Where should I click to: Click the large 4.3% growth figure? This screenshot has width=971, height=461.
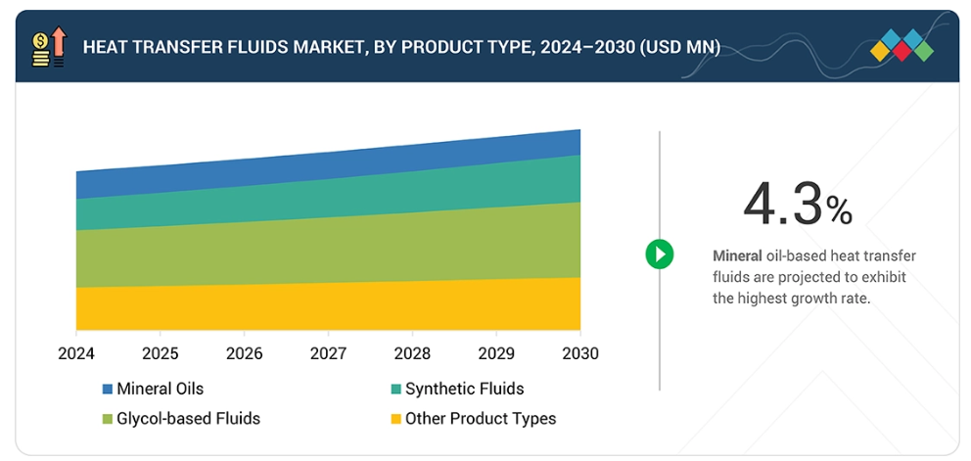(797, 204)
